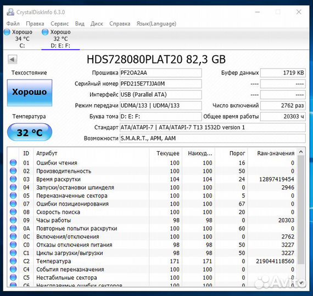Open the Файл menu

13,24
